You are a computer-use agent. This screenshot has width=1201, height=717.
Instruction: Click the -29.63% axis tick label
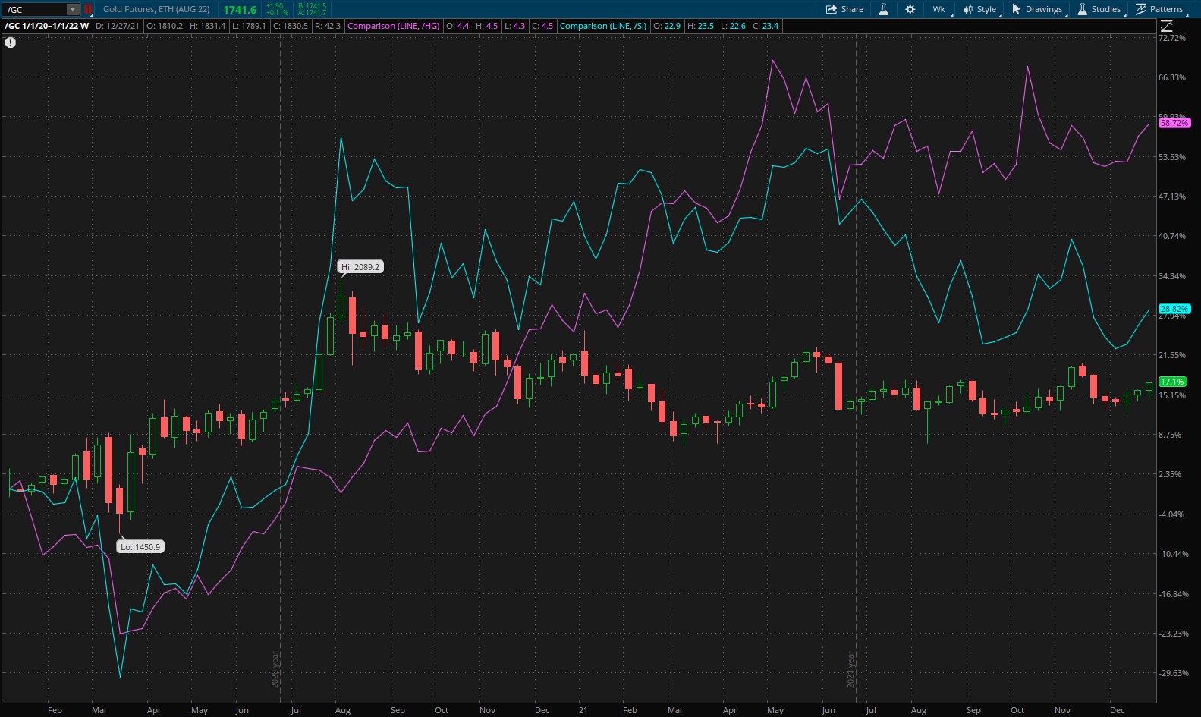[x=1174, y=673]
